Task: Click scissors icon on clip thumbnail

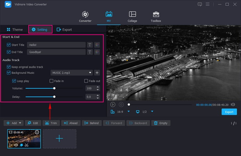Action: coord(27,145)
